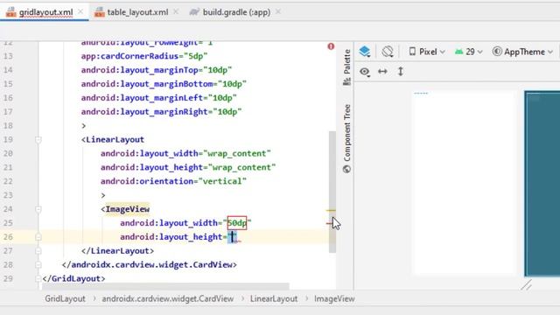Screen dimensions: 560x315
Task: Click fold marker at line 28
Action: pyautogui.click(x=38, y=265)
